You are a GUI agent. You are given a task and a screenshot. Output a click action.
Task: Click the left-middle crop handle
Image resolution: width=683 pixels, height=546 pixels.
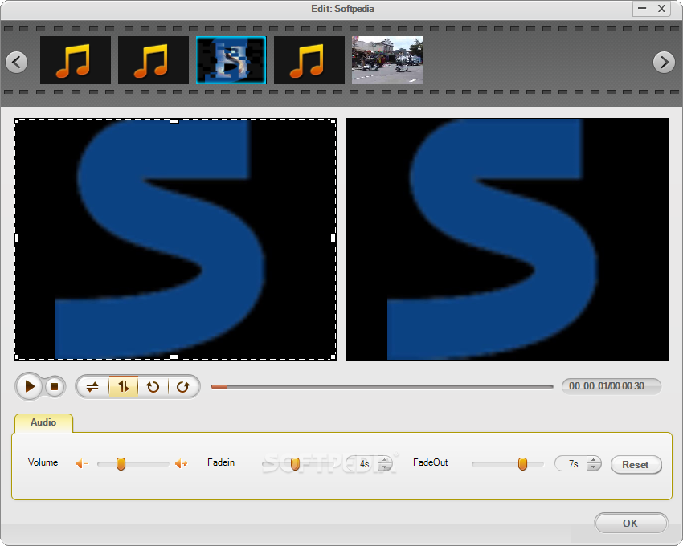[x=17, y=238]
